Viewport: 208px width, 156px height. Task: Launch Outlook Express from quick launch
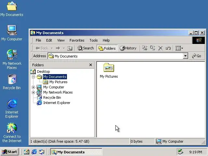pyautogui.click(x=42, y=152)
